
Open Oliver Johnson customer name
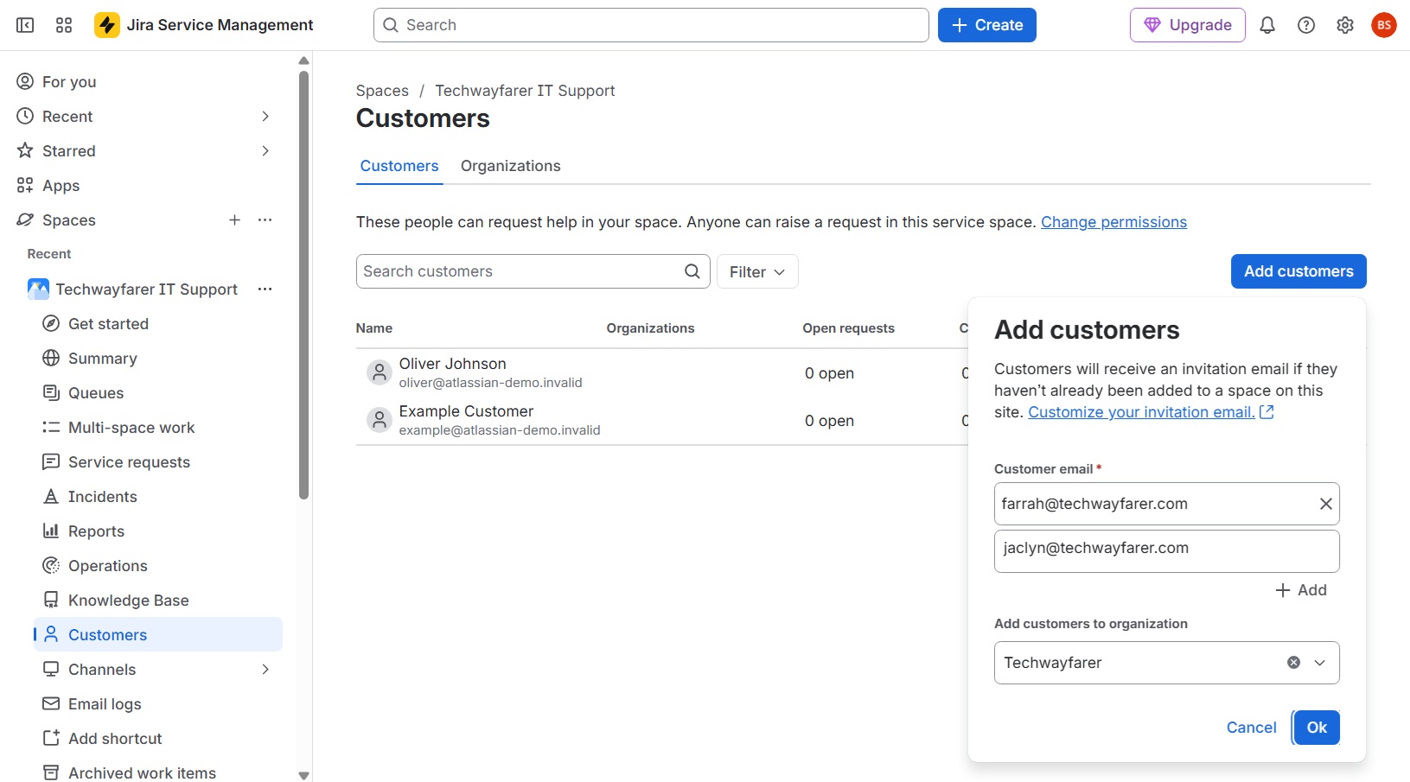452,364
